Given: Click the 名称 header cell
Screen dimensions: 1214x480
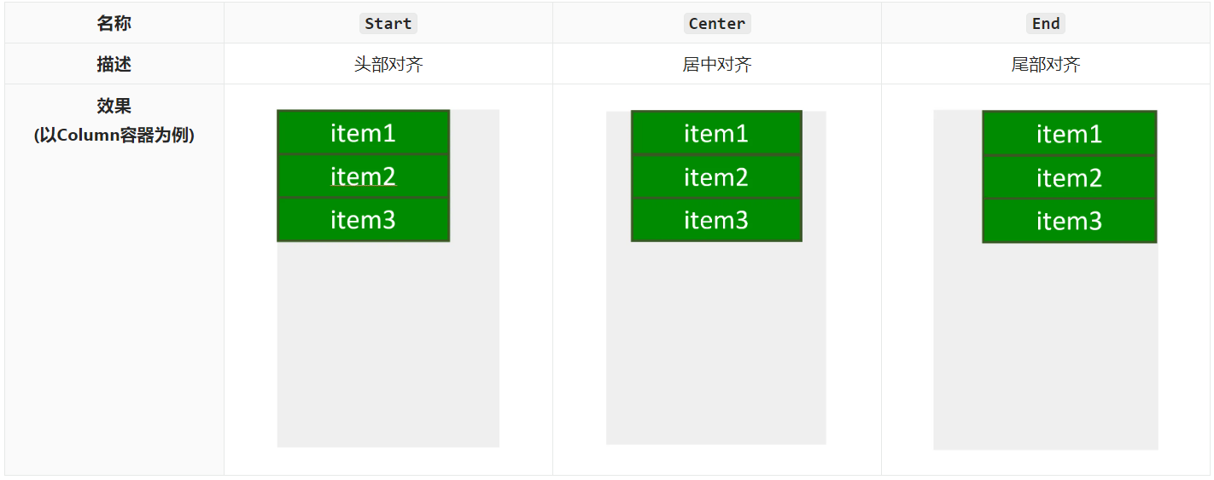Looking at the screenshot, I should tap(114, 24).
